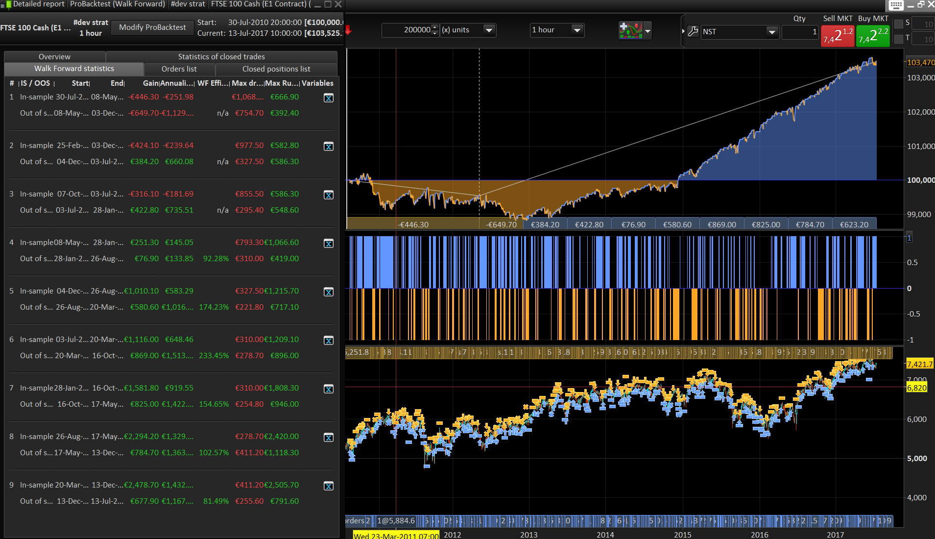Viewport: 935px width, 539px height.
Task: Open variables icon for walk forward row 1
Action: [x=329, y=98]
